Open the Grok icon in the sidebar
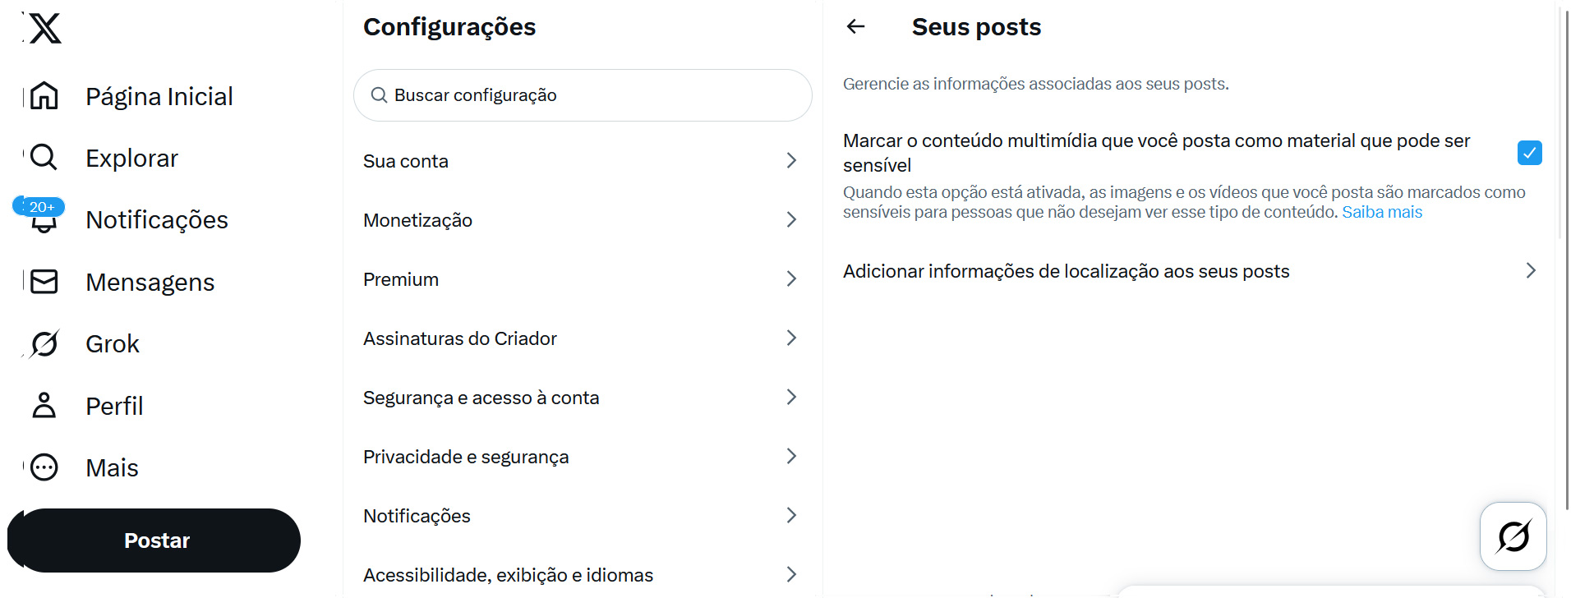The height and width of the screenshot is (598, 1571). [x=44, y=344]
